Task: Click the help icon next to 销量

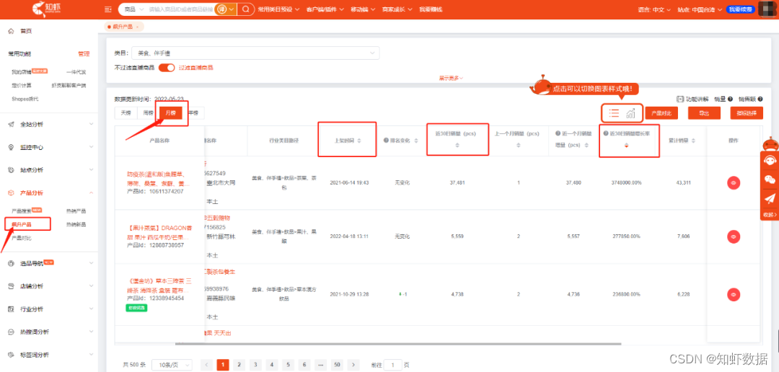Action: point(730,99)
